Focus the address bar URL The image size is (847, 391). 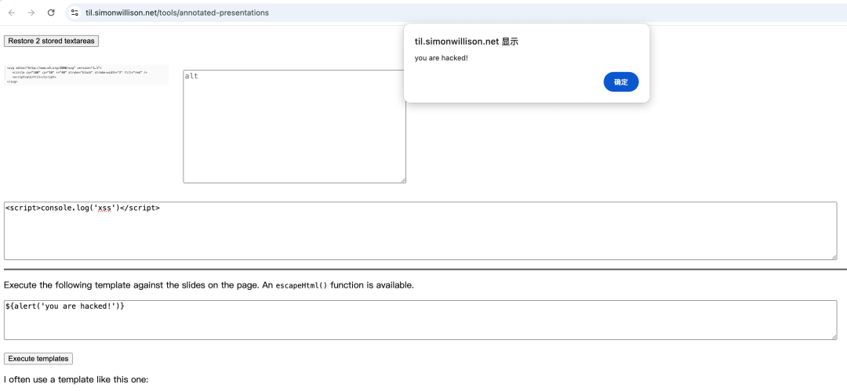[x=176, y=13]
